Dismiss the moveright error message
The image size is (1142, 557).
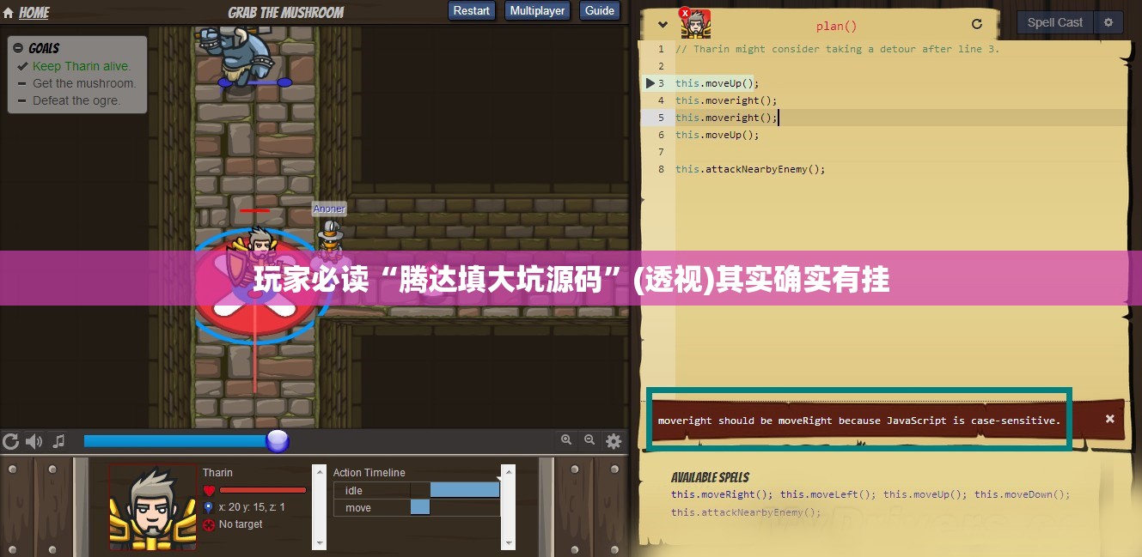point(1109,419)
